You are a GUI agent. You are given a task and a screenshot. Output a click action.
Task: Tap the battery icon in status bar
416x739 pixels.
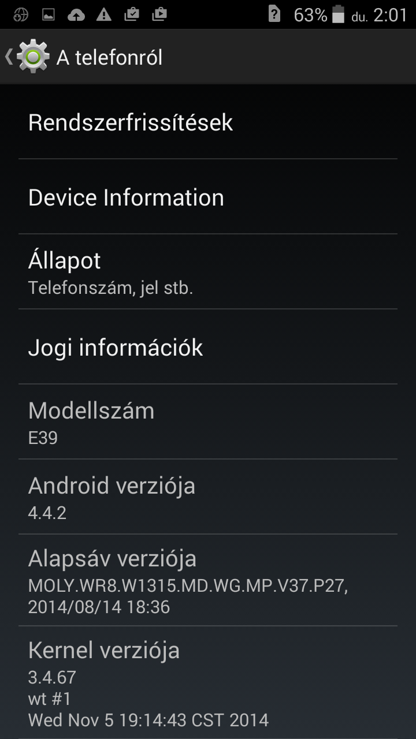339,14
